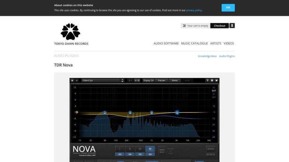This screenshot has height=162, width=289.
Task: Toggle the Band Solo button
Action: pyautogui.click(x=162, y=151)
